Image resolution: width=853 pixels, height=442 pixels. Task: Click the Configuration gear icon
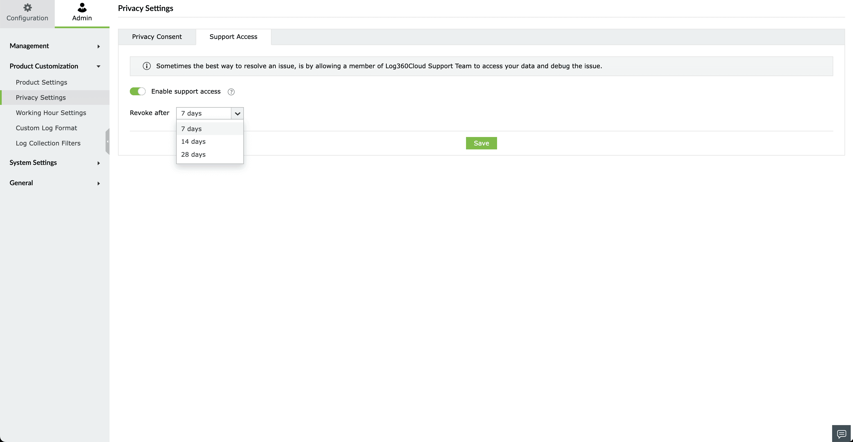pos(27,8)
